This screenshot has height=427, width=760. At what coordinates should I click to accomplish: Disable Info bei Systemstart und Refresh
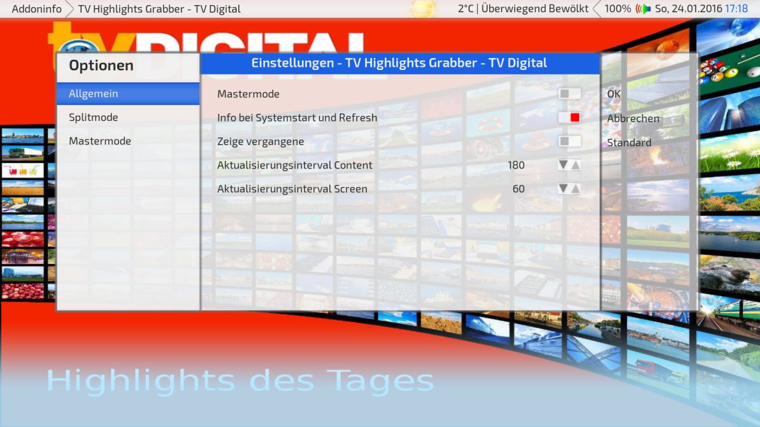coord(570,117)
